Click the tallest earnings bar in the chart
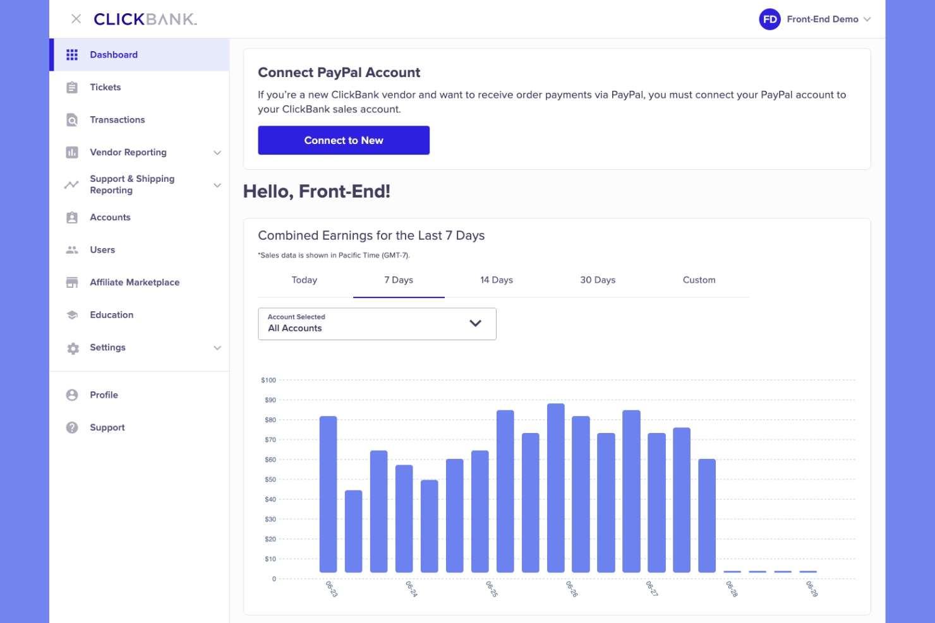 click(556, 488)
